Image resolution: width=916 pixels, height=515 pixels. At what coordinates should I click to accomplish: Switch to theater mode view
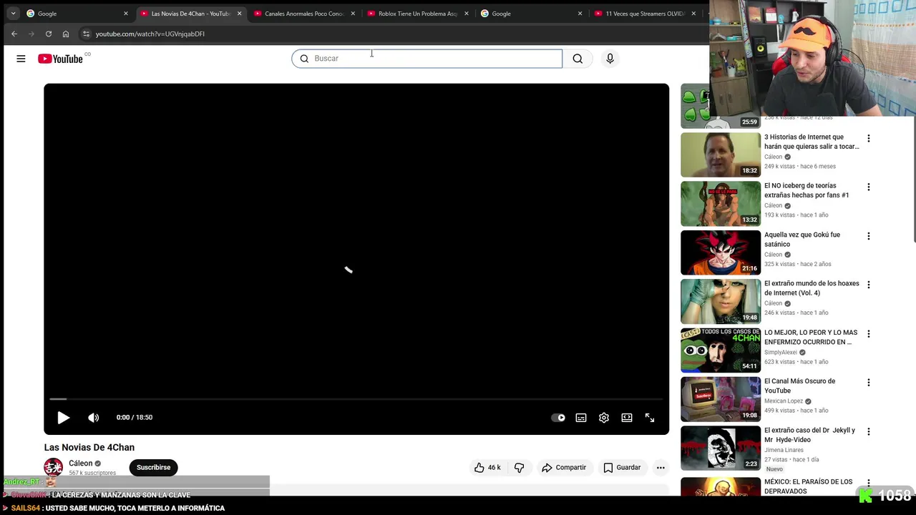[x=627, y=418]
